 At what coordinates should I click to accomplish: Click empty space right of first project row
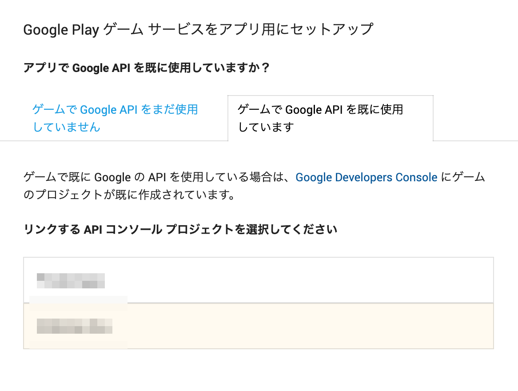[x=355, y=280]
